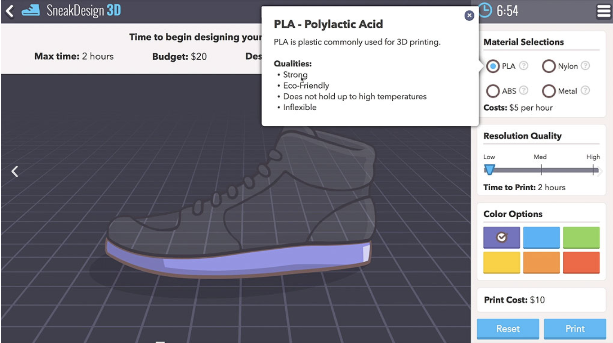Close the PLA info popup
613x343 pixels.
(x=469, y=16)
